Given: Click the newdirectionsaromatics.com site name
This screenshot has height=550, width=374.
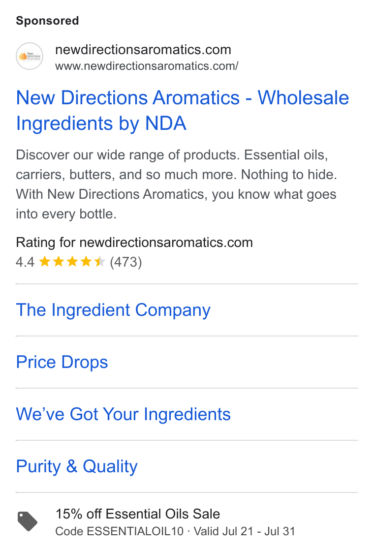Looking at the screenshot, I should click(x=143, y=50).
